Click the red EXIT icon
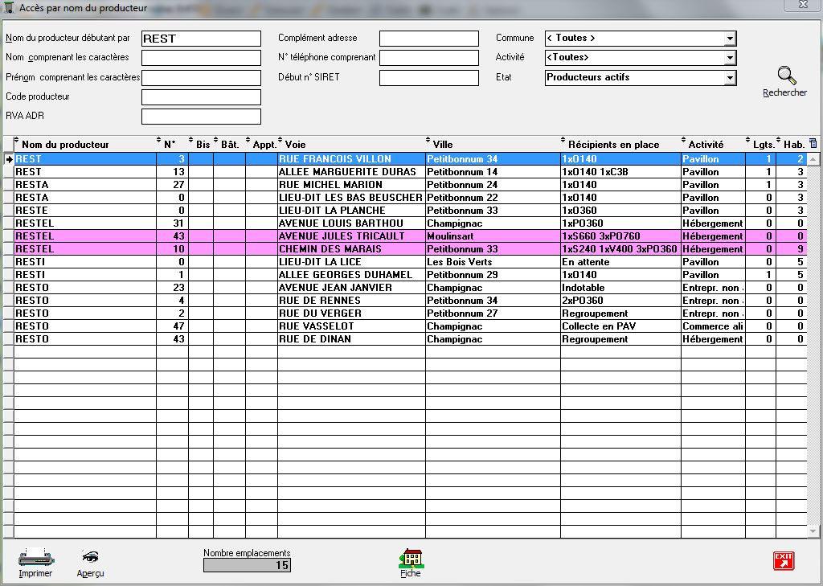 click(x=783, y=561)
